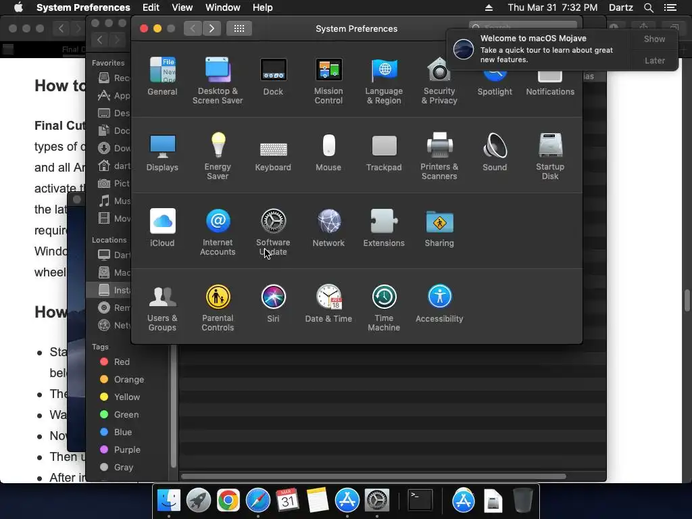The image size is (692, 519).
Task: Click Finder window horizontal scrollbar
Action: click(373, 476)
